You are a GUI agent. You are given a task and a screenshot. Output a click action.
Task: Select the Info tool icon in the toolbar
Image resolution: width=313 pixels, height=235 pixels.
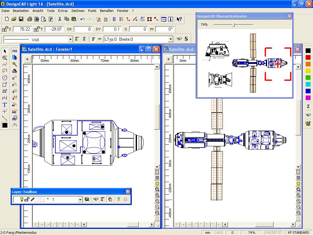pyautogui.click(x=171, y=19)
